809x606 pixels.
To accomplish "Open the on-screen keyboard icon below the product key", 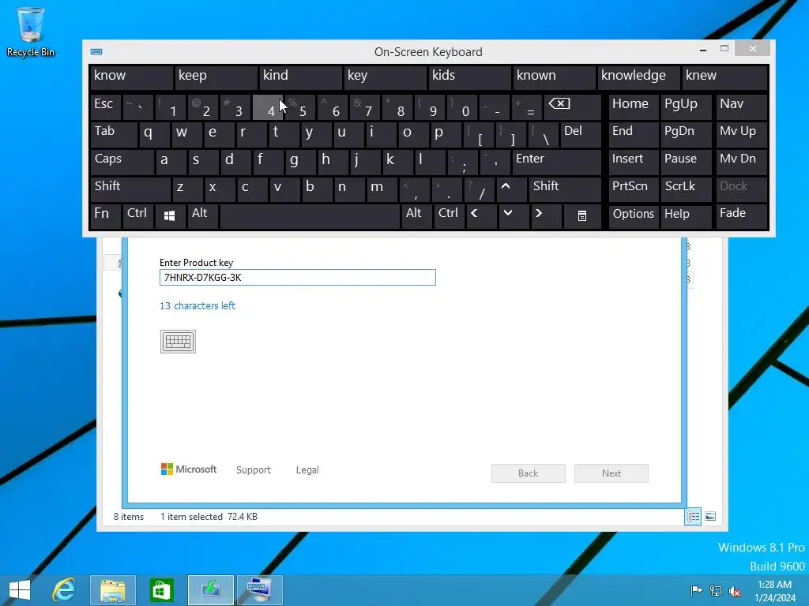I will (178, 341).
